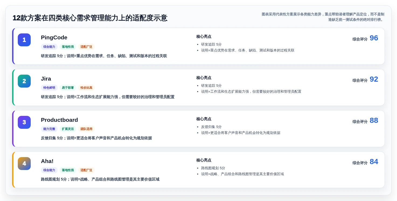Click Productboard's 能力完整 tag
This screenshot has width=397, height=201.
click(49, 129)
